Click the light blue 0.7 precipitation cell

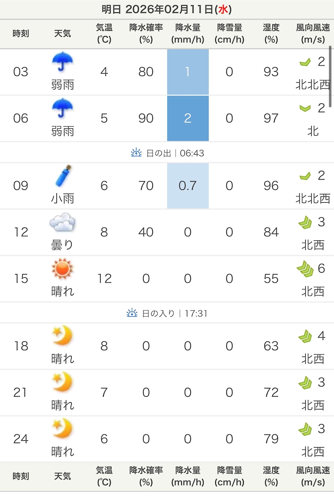pos(188,186)
